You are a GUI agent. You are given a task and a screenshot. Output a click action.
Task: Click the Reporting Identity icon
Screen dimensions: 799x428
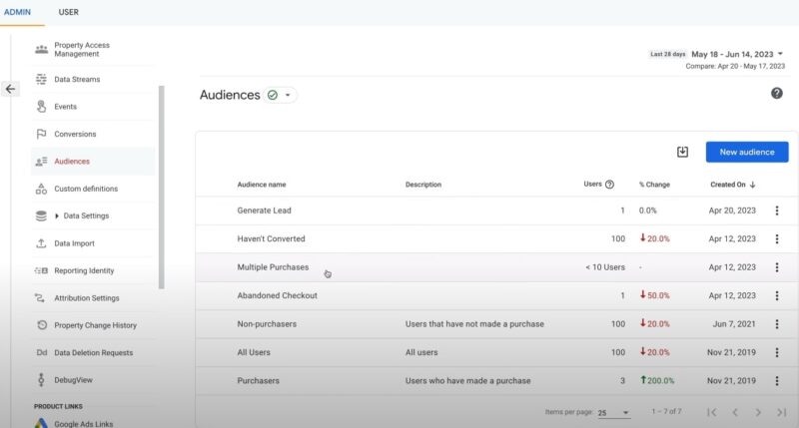coord(41,270)
